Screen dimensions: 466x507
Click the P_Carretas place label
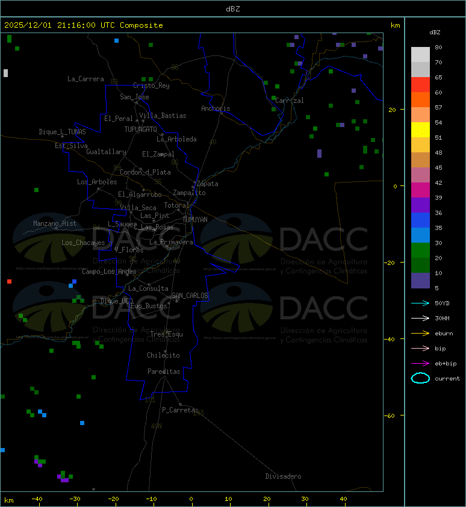coord(180,410)
